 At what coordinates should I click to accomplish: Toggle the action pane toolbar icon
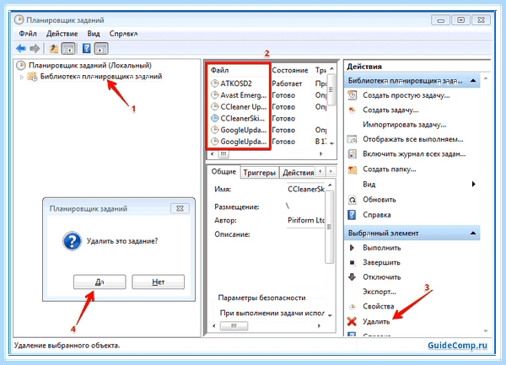(x=101, y=49)
